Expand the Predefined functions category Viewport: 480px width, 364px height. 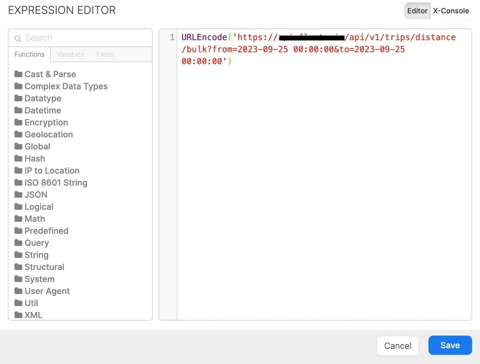coord(41,231)
